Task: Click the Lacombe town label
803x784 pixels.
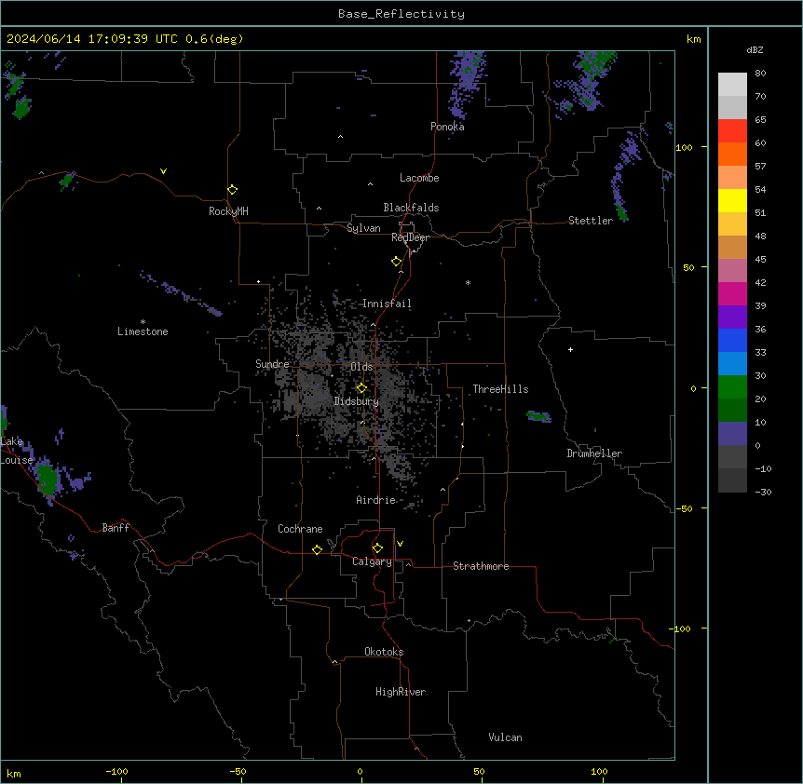Action: tap(419, 178)
